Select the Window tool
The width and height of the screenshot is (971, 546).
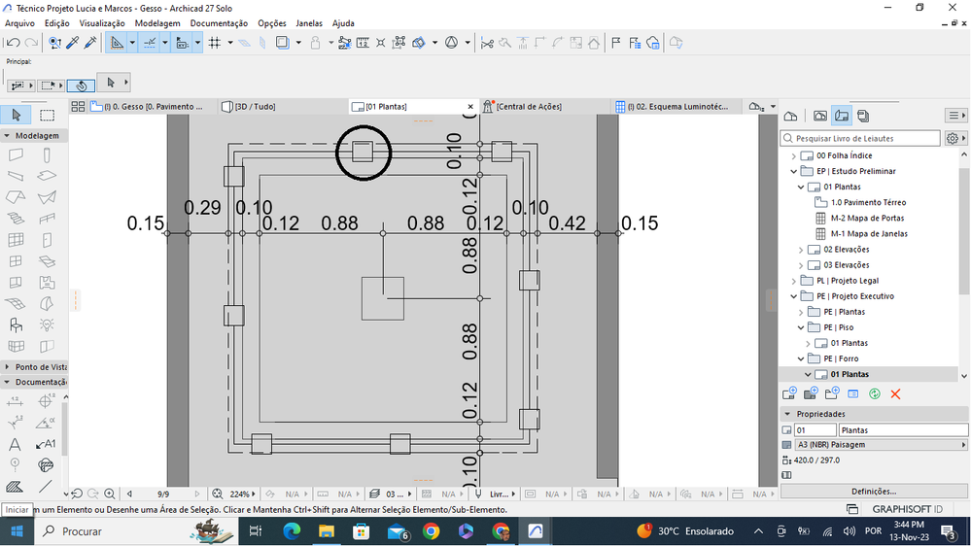click(16, 261)
